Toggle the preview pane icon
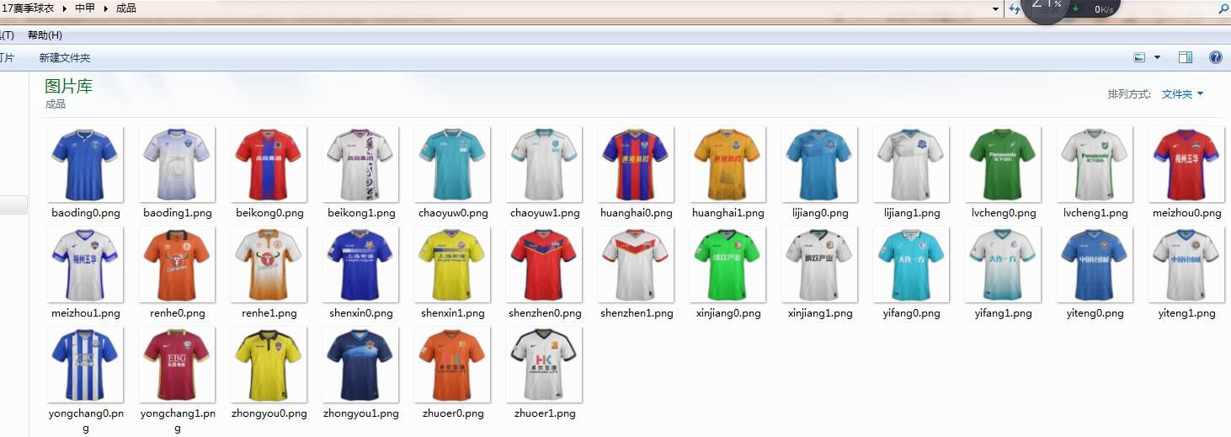This screenshot has width=1231, height=437. pos(1186,57)
